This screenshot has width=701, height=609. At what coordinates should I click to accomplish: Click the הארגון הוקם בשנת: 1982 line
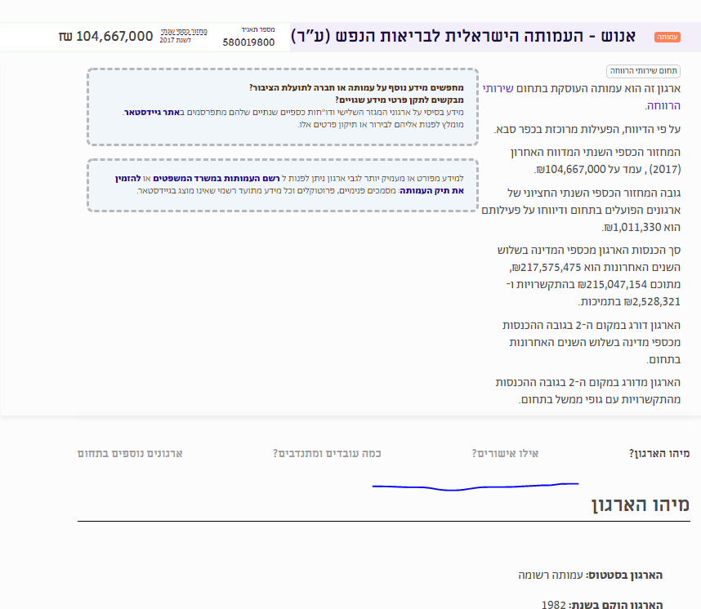click(x=602, y=605)
